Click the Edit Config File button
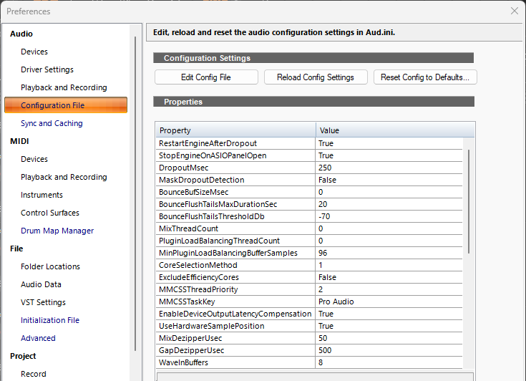 coord(206,77)
